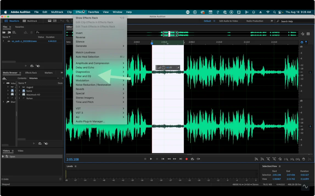Image resolution: width=315 pixels, height=196 pixels.
Task: Zoom in at selection Out Point
Action: tap(292, 159)
